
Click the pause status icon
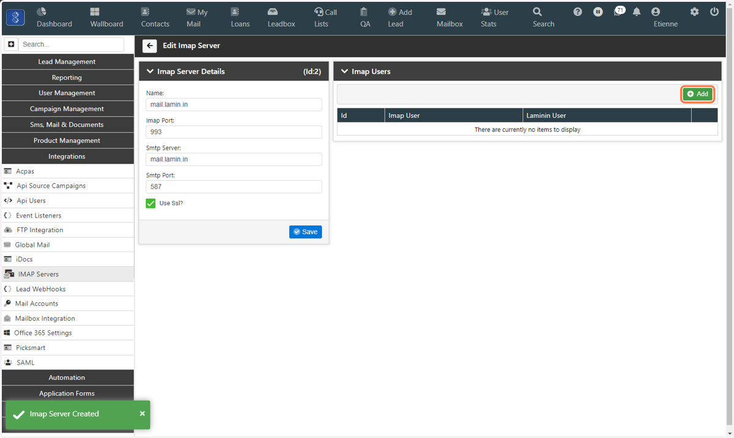[598, 12]
